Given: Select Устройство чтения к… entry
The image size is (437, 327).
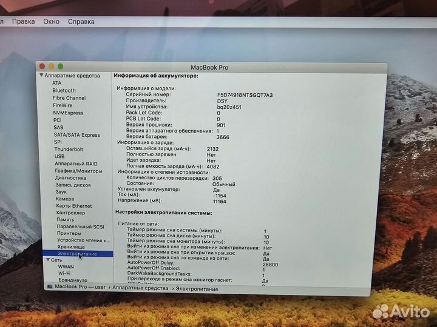Looking at the screenshot, I should (83, 240).
